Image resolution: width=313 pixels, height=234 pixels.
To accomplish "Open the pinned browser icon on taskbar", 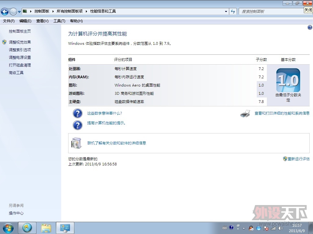I will [27, 228].
